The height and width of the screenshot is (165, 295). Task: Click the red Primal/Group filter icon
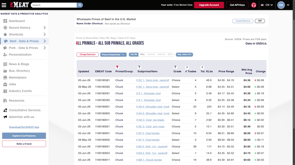[117, 67]
